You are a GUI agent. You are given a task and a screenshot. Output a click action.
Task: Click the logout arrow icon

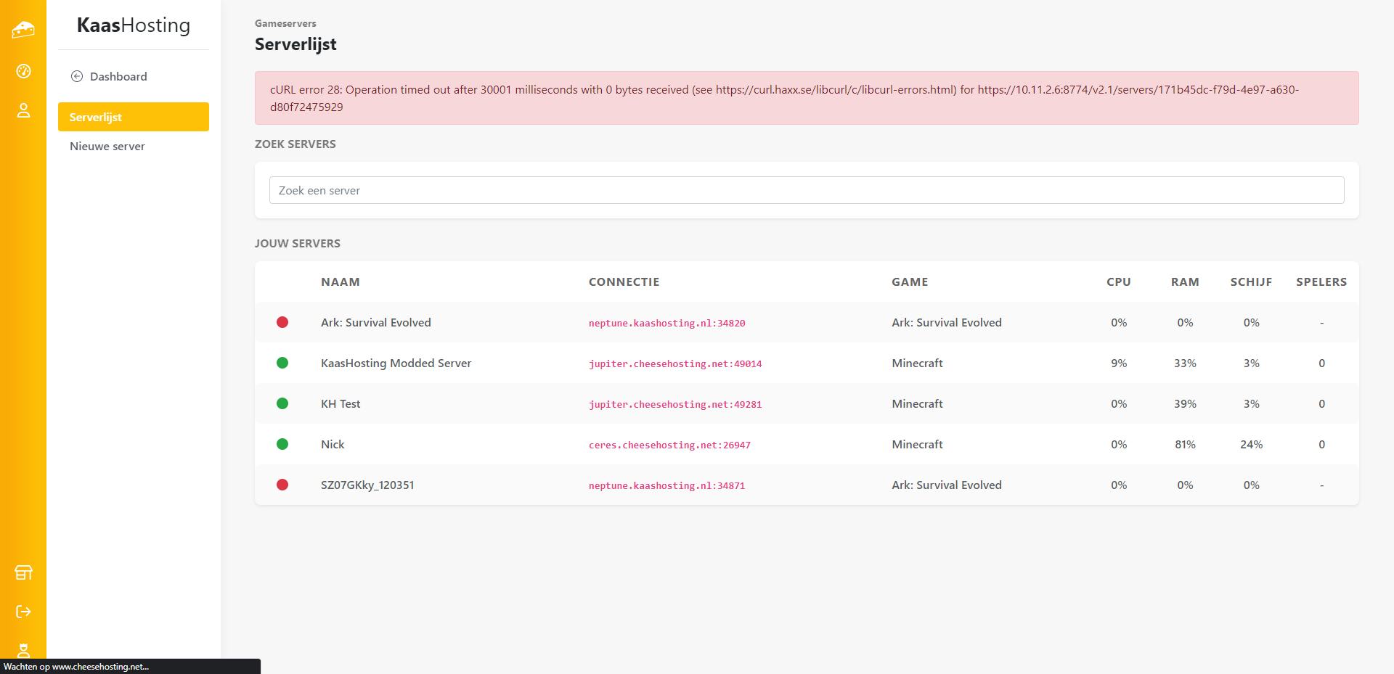click(x=23, y=612)
